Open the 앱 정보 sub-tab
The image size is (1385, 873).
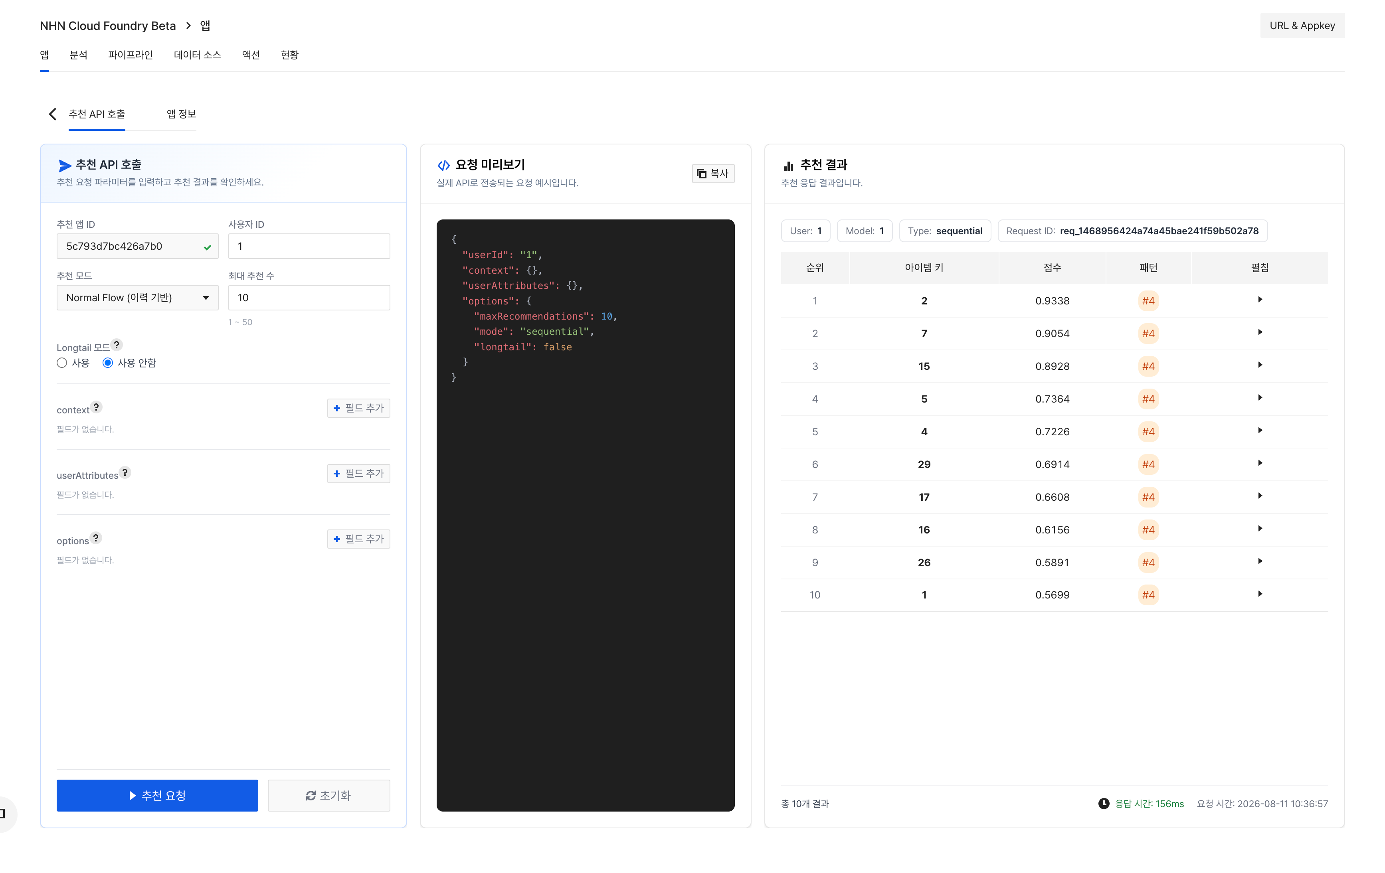[x=181, y=114]
